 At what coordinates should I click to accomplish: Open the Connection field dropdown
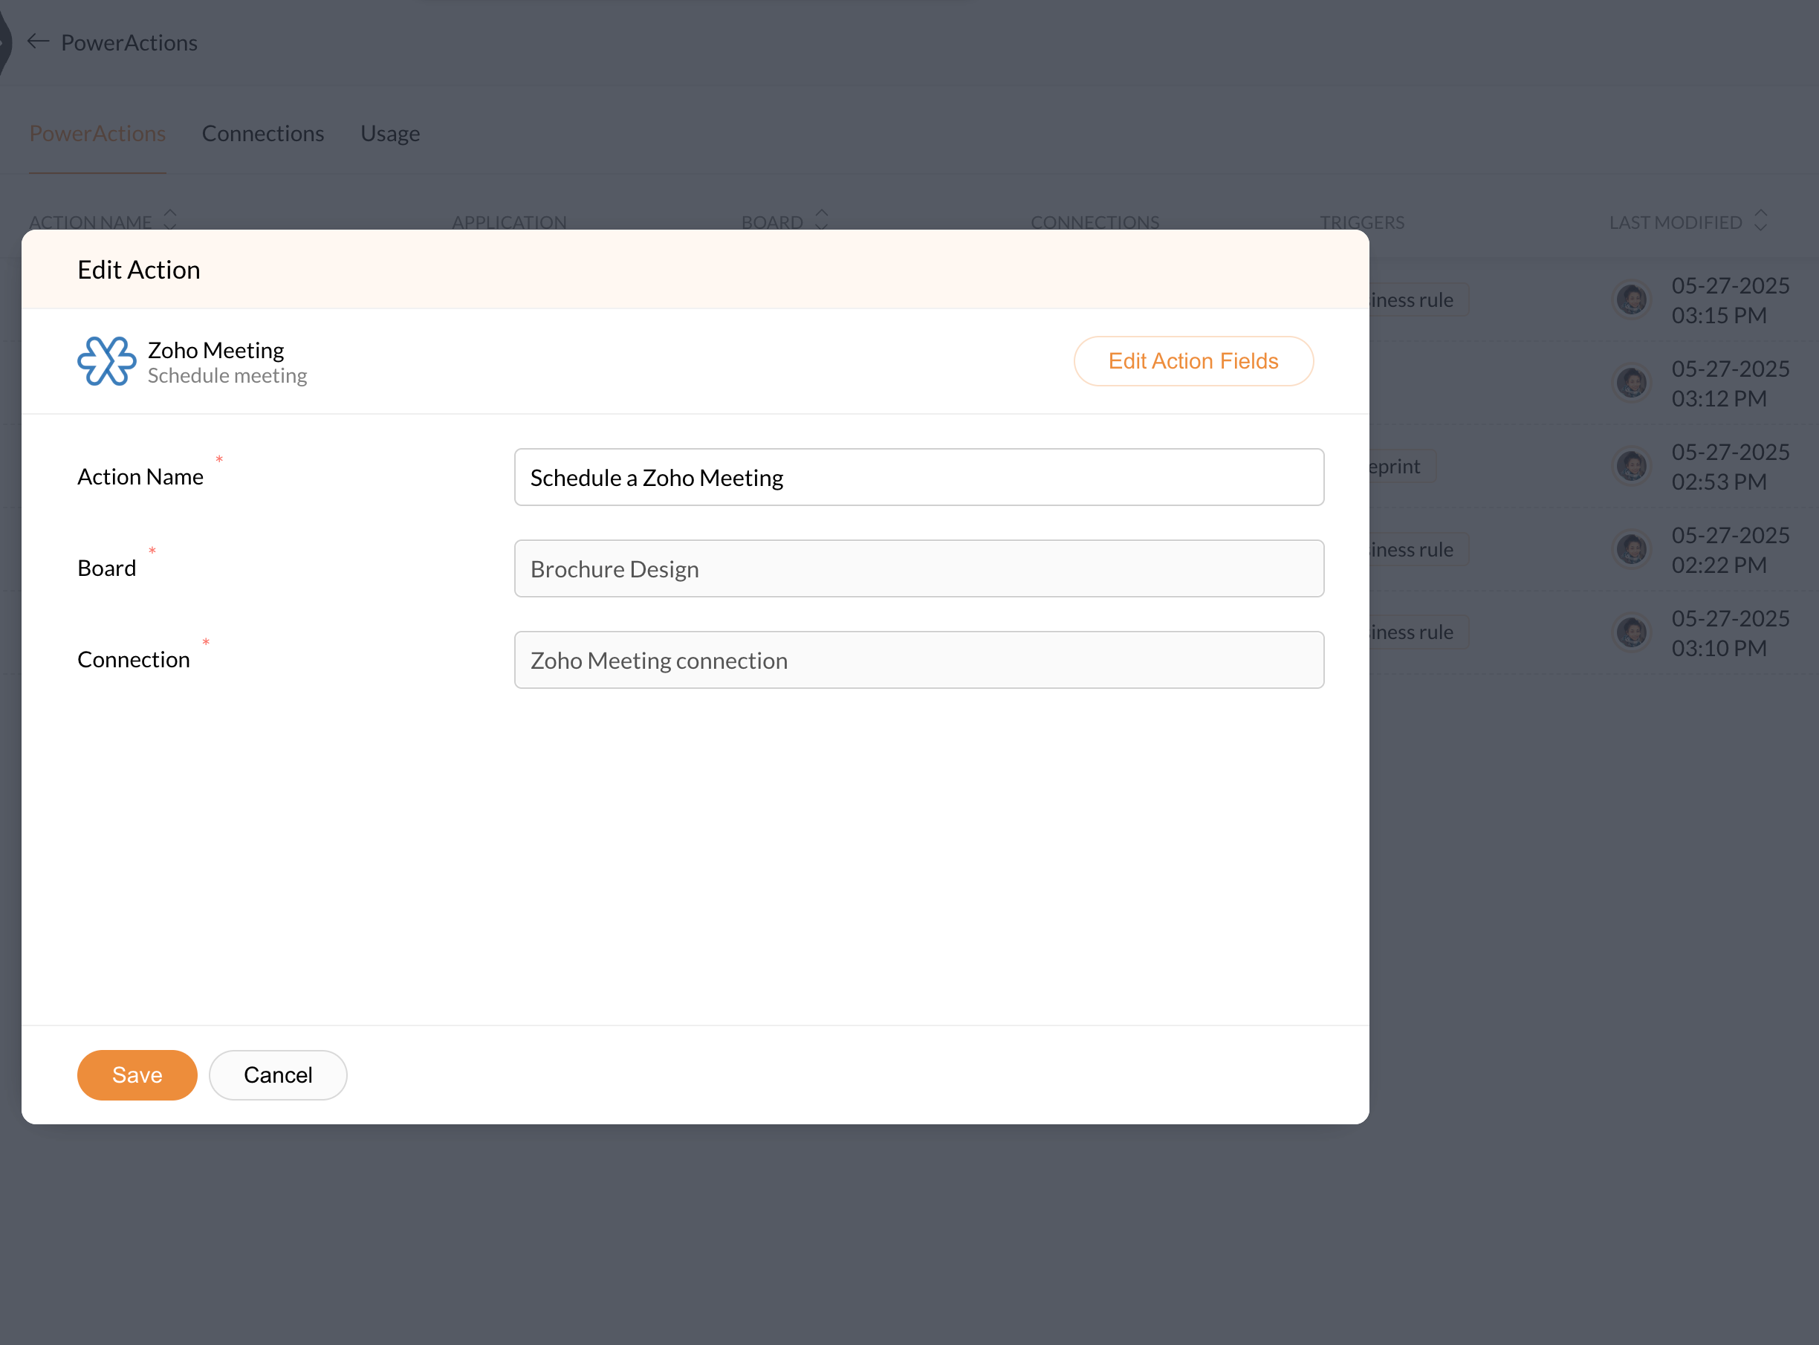(x=918, y=661)
